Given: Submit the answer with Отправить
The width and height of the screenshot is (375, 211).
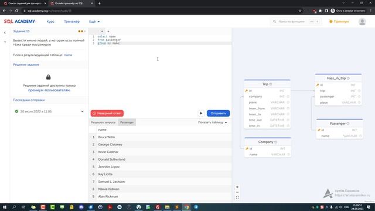Looking at the screenshot, I should tap(218, 113).
